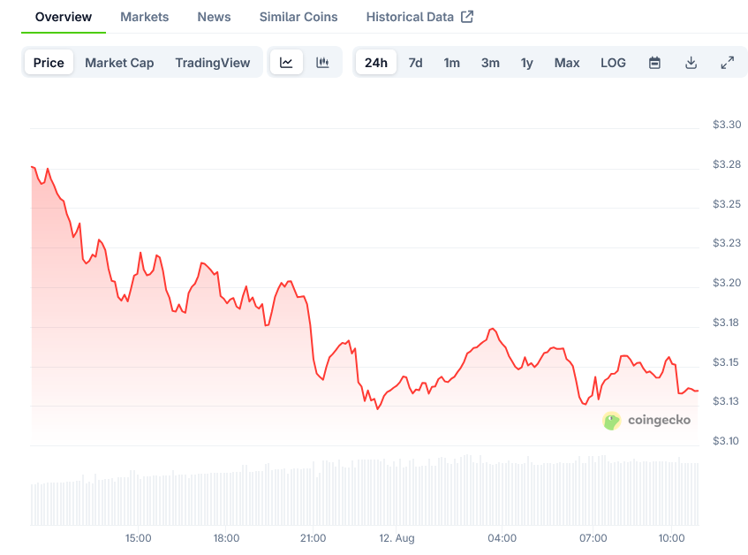This screenshot has width=748, height=555.
Task: Select the Overview tab
Action: 63,17
